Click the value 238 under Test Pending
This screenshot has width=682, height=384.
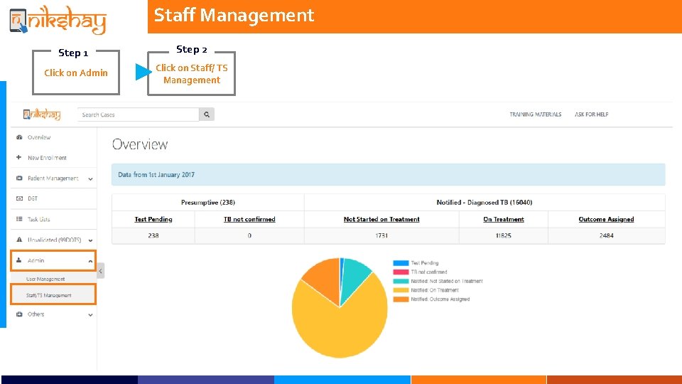(153, 235)
